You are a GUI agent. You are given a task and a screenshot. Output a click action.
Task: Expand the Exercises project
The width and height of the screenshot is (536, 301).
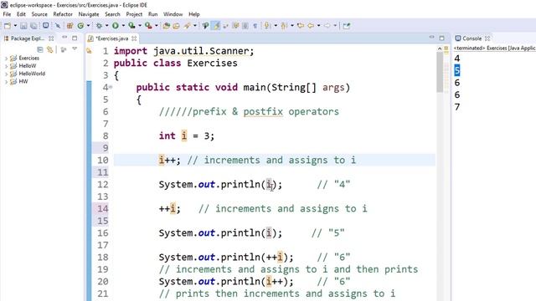(6, 59)
